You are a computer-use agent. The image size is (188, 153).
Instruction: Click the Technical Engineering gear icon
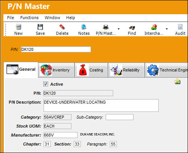(153, 70)
